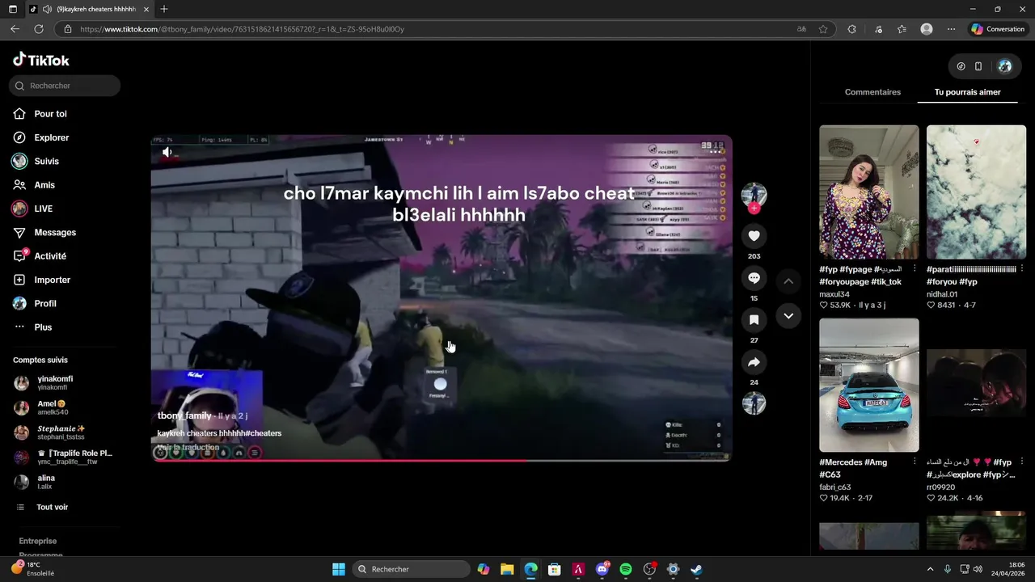The height and width of the screenshot is (582, 1035).
Task: Click the video progress bar
Action: click(441, 461)
